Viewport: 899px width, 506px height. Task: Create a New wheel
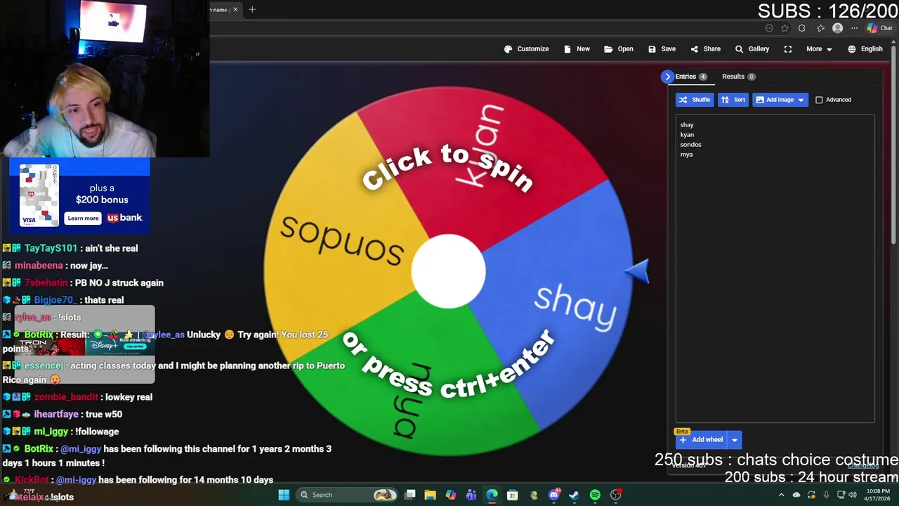click(x=577, y=49)
